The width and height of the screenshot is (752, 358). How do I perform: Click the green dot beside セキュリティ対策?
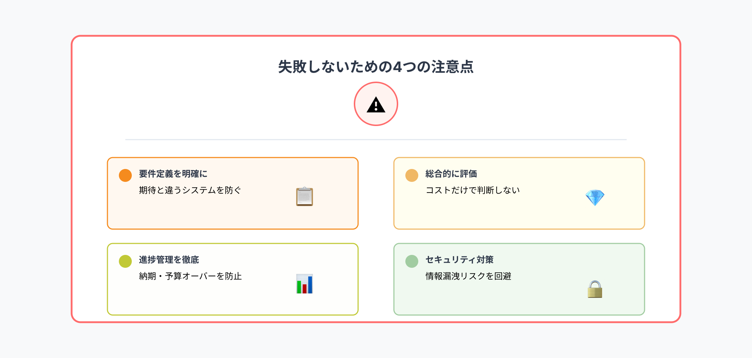pyautogui.click(x=412, y=261)
